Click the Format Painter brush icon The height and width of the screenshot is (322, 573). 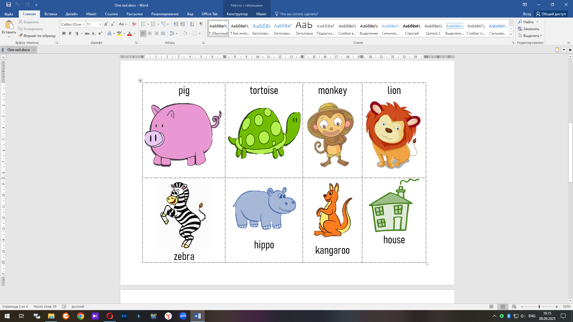click(20, 36)
